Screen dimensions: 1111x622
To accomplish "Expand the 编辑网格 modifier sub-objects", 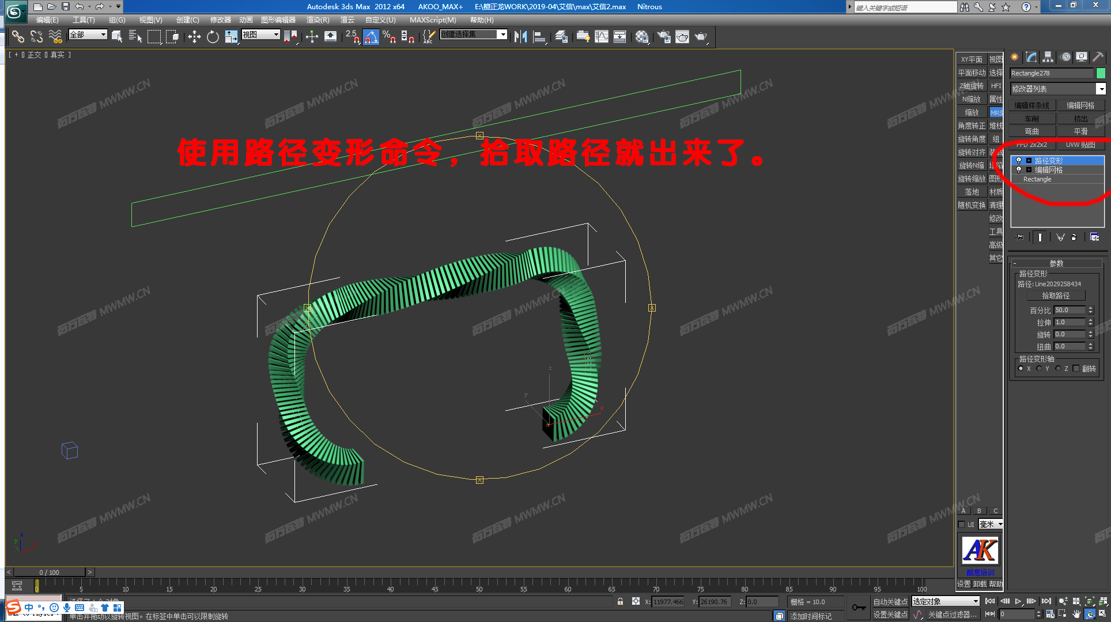I will 1029,170.
